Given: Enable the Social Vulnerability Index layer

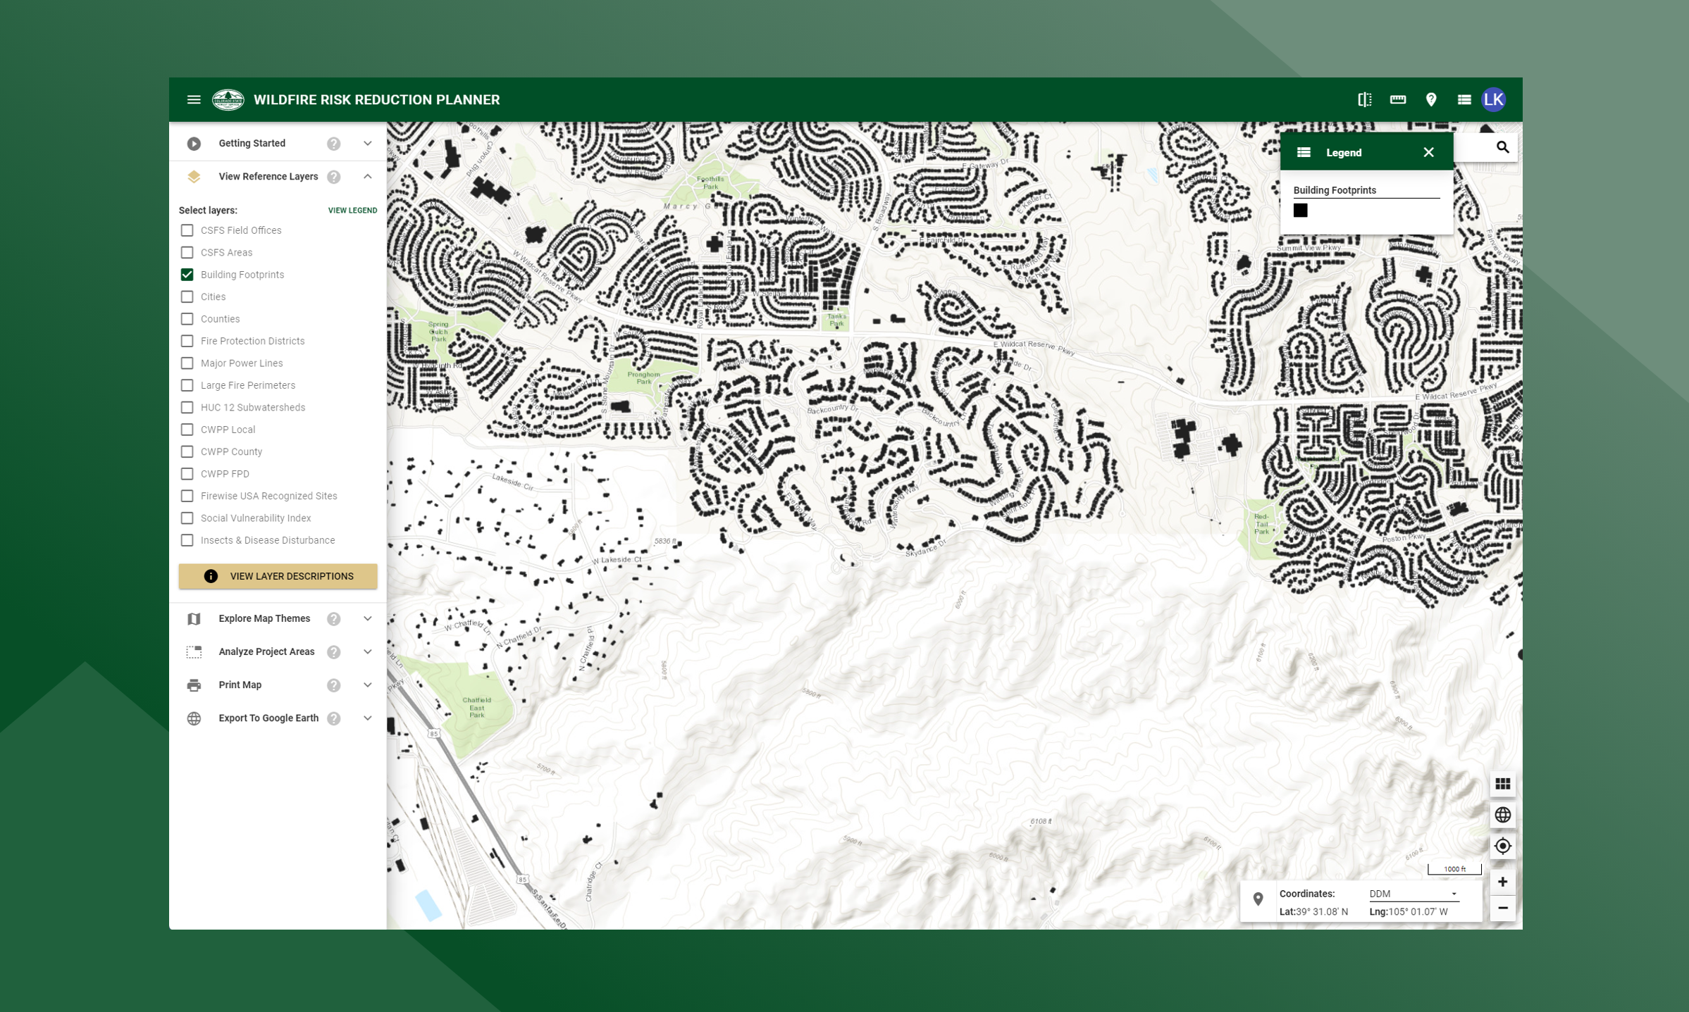Looking at the screenshot, I should [187, 518].
